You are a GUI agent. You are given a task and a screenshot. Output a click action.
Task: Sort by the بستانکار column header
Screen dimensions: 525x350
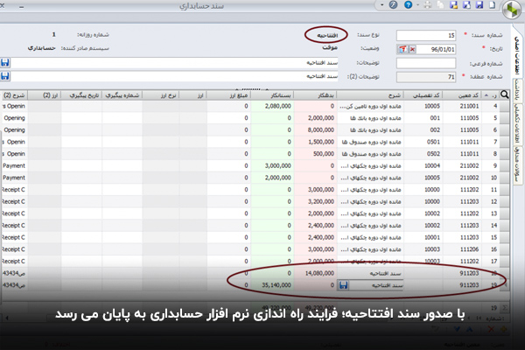[272, 95]
